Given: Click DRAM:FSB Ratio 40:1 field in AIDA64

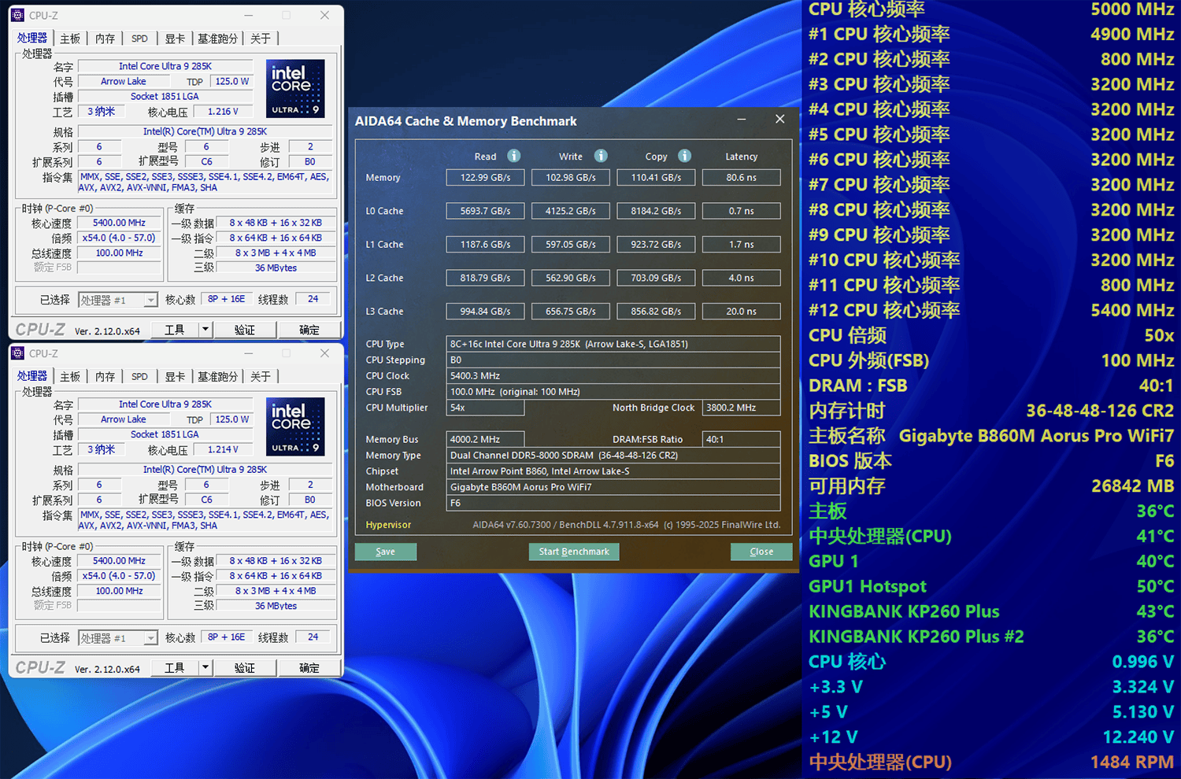Looking at the screenshot, I should pos(742,439).
